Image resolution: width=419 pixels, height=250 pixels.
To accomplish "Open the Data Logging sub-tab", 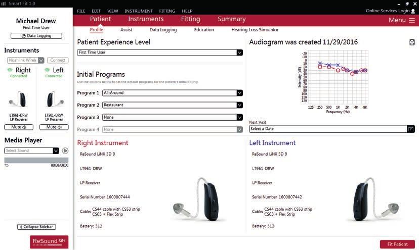I will tap(163, 30).
